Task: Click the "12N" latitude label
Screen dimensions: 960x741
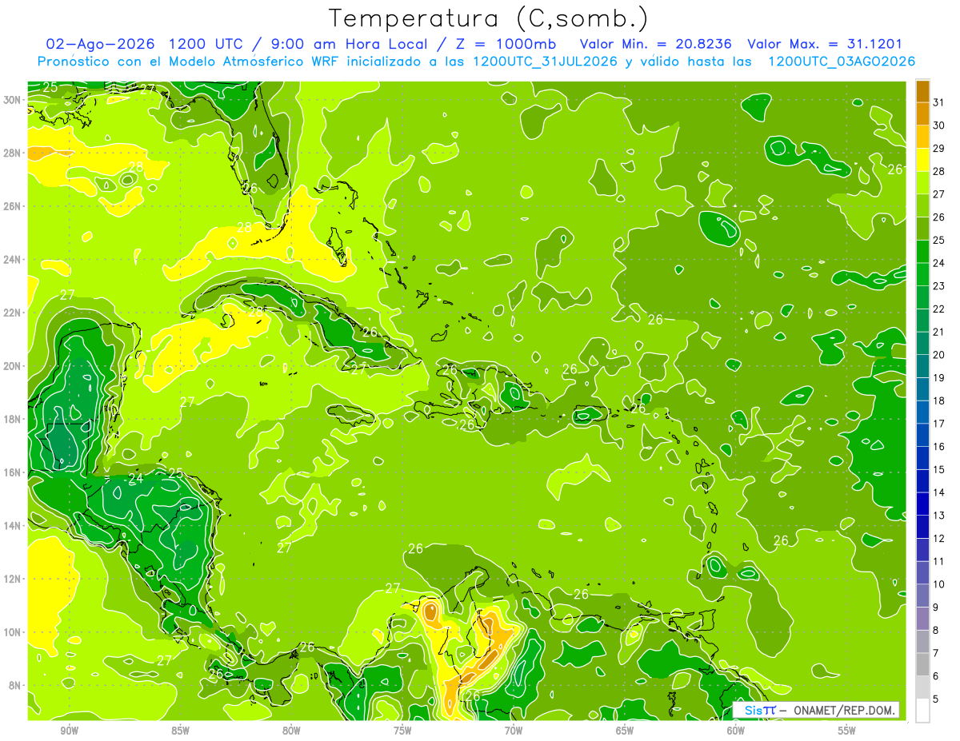Action: point(13,579)
